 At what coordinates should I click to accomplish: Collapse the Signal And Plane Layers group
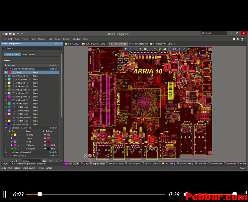[10, 69]
